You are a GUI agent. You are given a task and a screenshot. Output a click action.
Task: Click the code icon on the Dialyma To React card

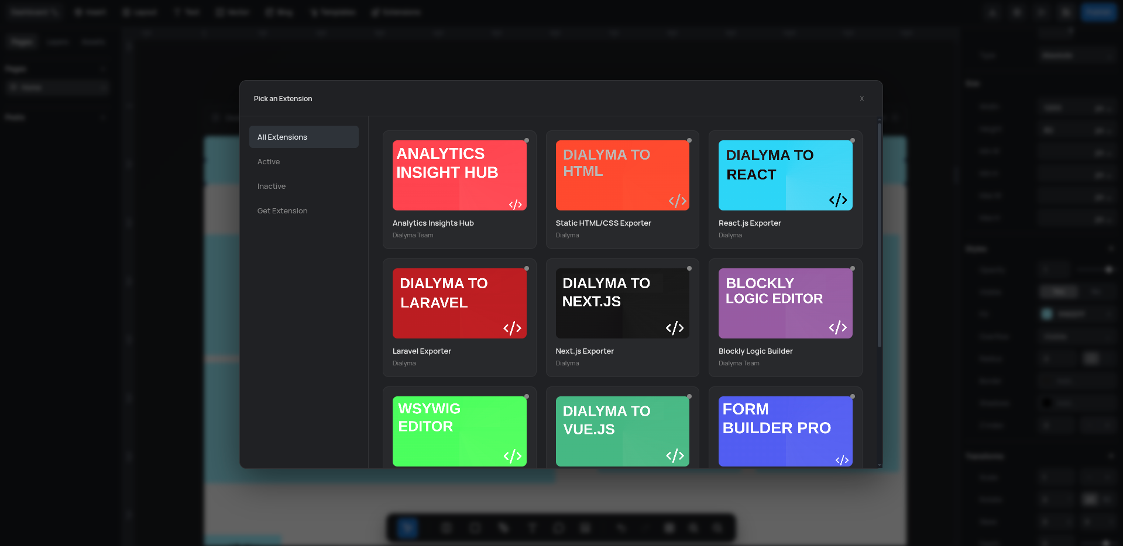point(838,201)
